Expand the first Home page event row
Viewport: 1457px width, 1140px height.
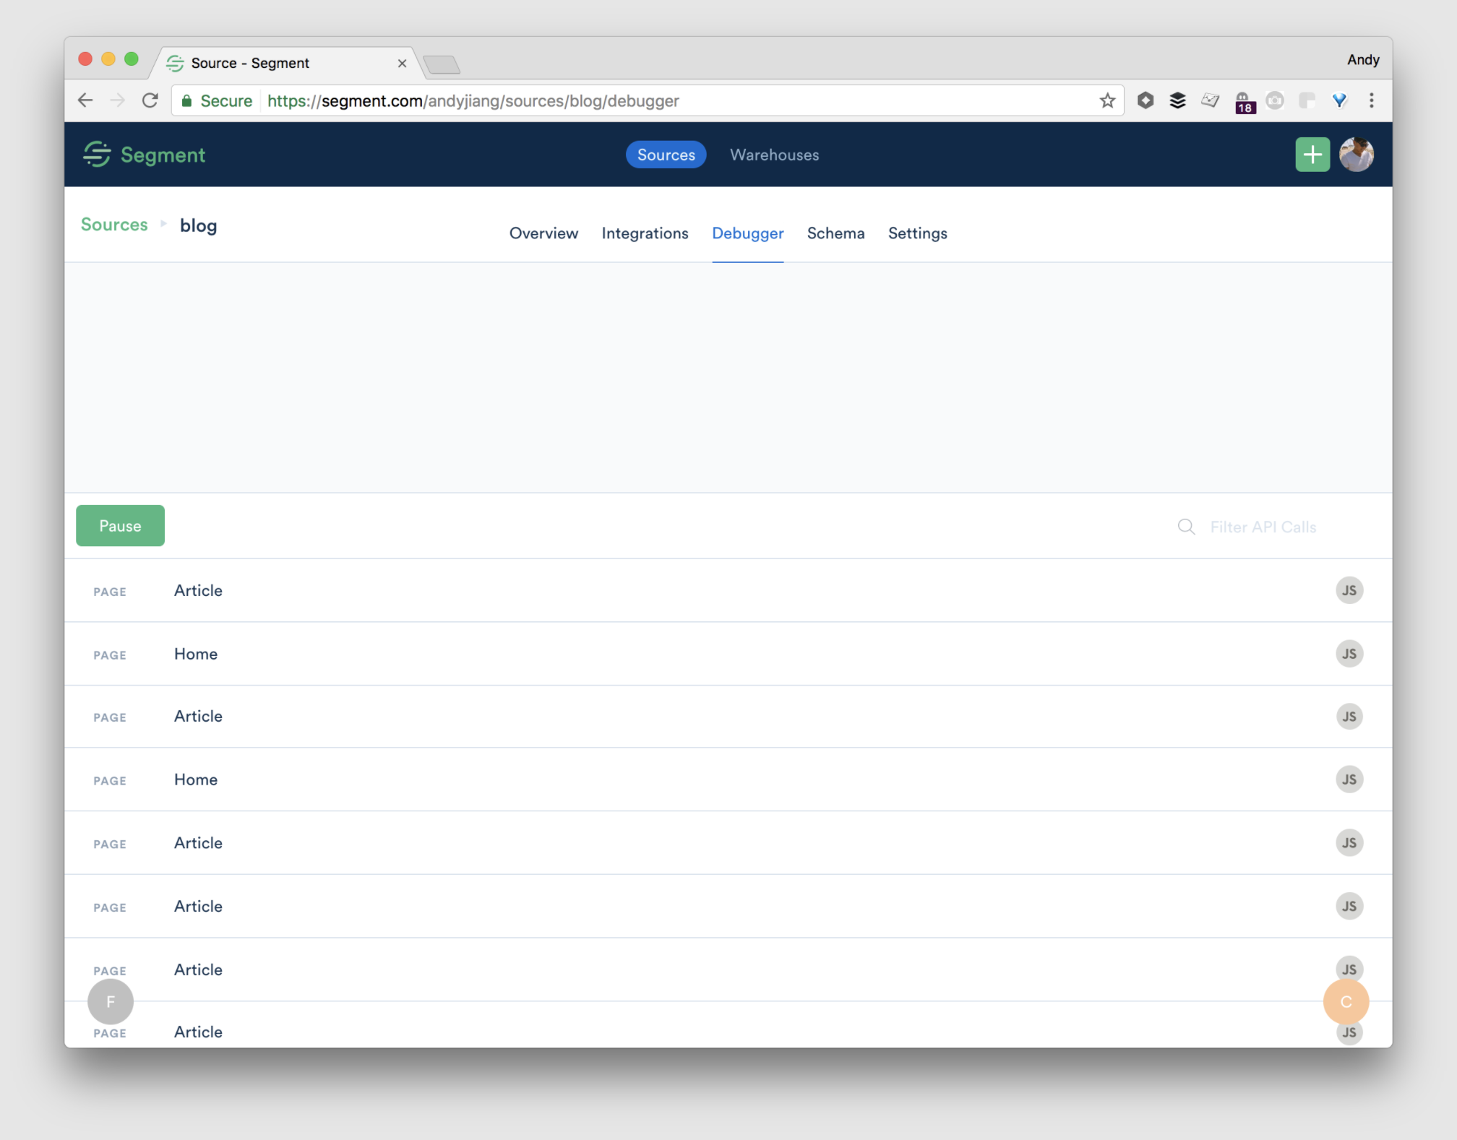(195, 654)
